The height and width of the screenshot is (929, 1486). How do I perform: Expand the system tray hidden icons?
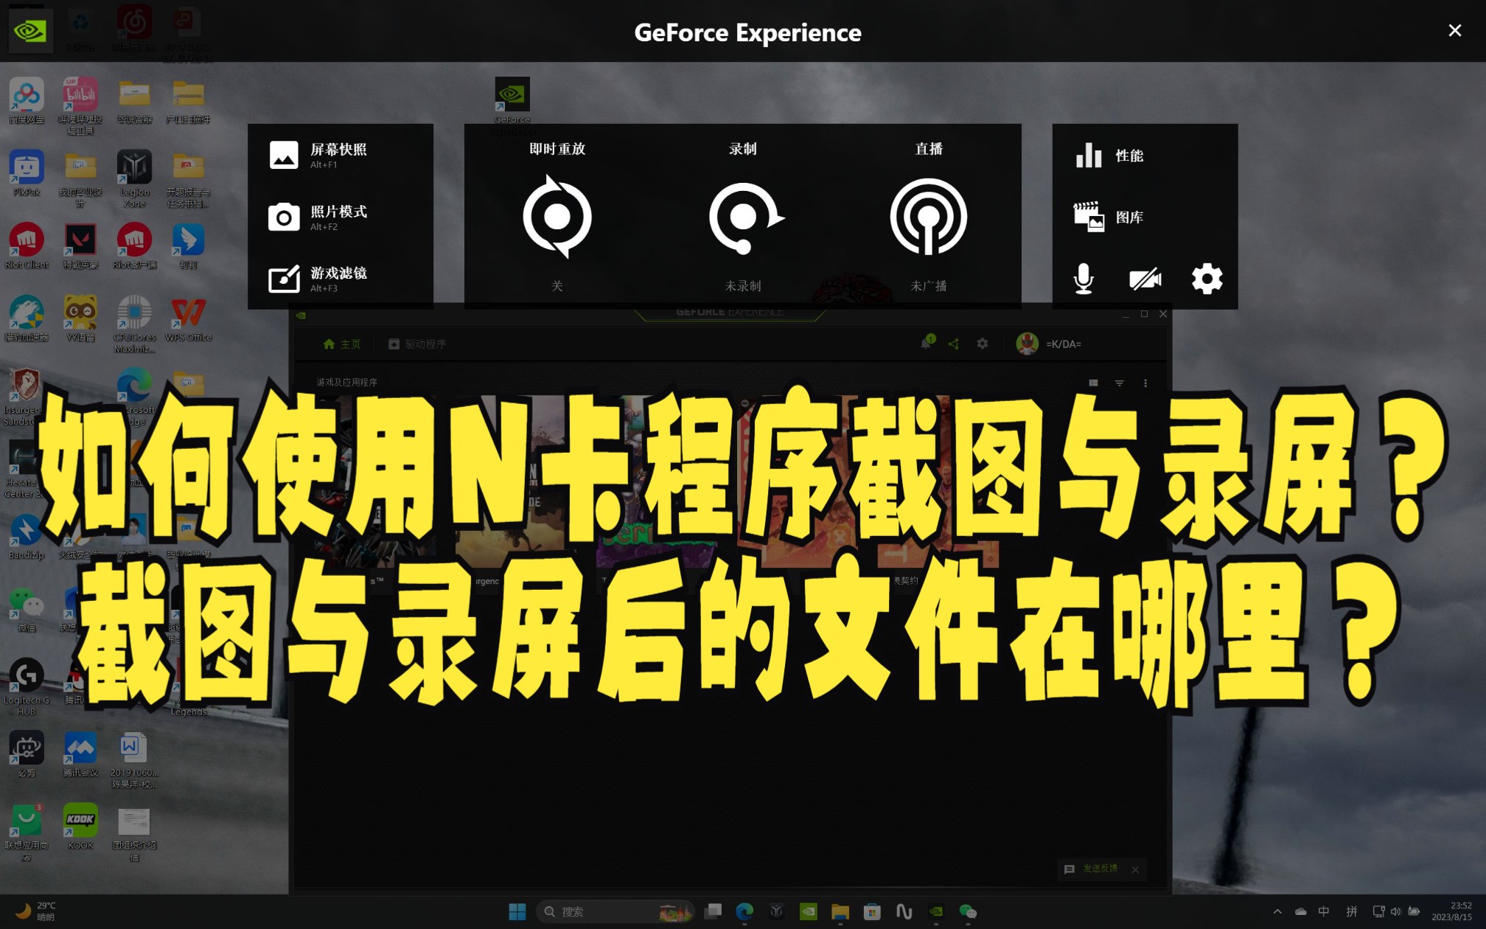[1277, 911]
